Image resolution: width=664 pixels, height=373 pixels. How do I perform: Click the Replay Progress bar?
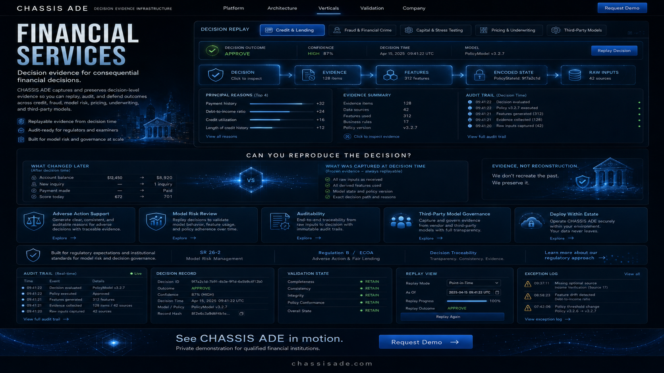(x=467, y=301)
